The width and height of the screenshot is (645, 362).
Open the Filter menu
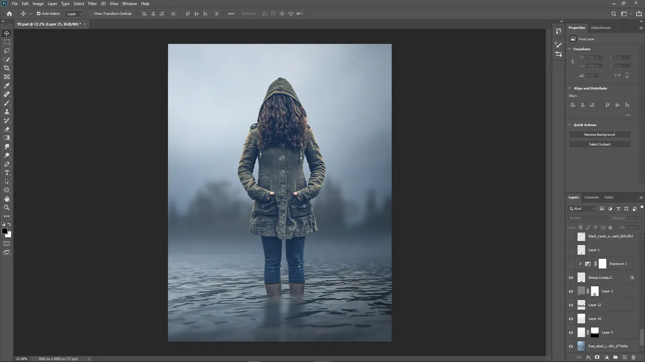(x=92, y=4)
